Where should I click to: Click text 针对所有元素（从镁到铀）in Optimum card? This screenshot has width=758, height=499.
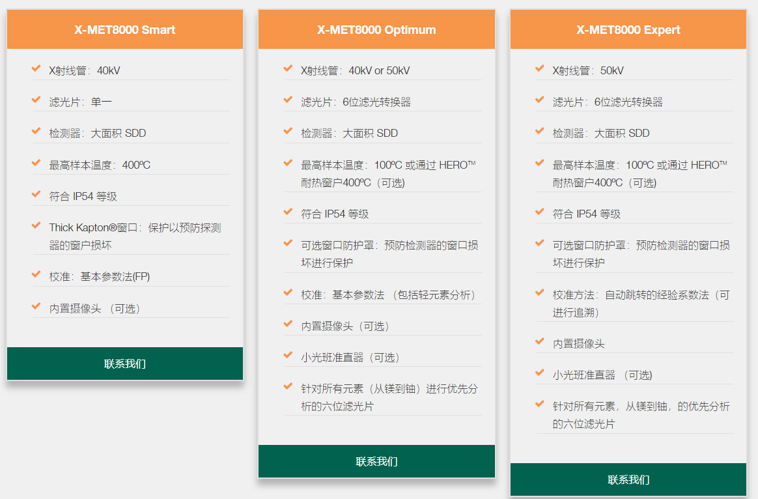(x=389, y=397)
